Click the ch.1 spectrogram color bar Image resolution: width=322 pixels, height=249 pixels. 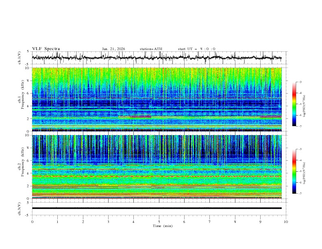pyautogui.click(x=294, y=104)
